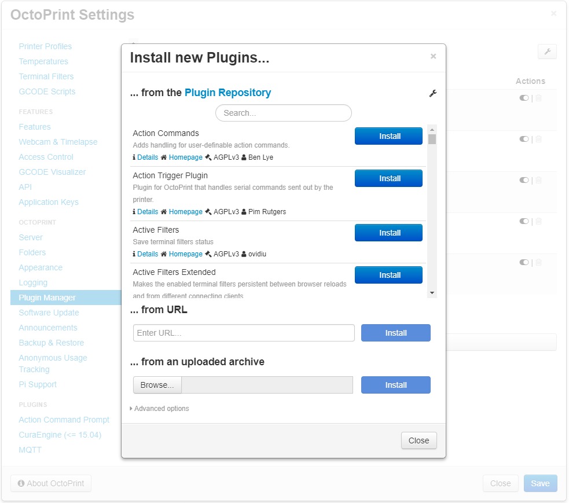Open the Plugin Repository link

tap(228, 93)
